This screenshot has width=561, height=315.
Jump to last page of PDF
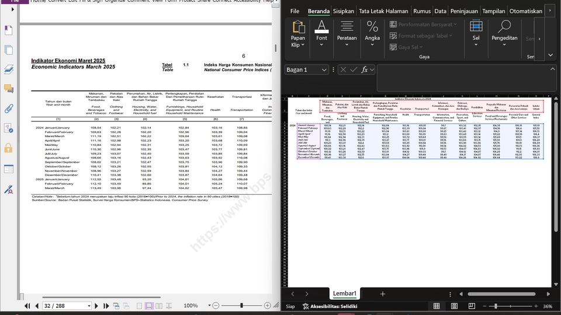point(106,306)
